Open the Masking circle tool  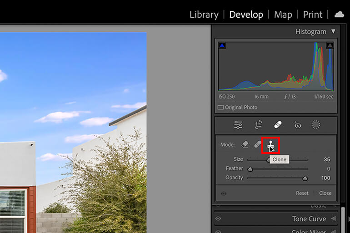[315, 124]
